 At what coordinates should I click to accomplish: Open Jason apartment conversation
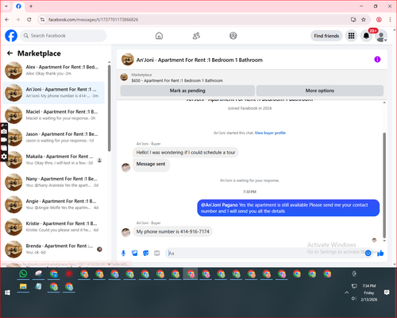(x=53, y=138)
